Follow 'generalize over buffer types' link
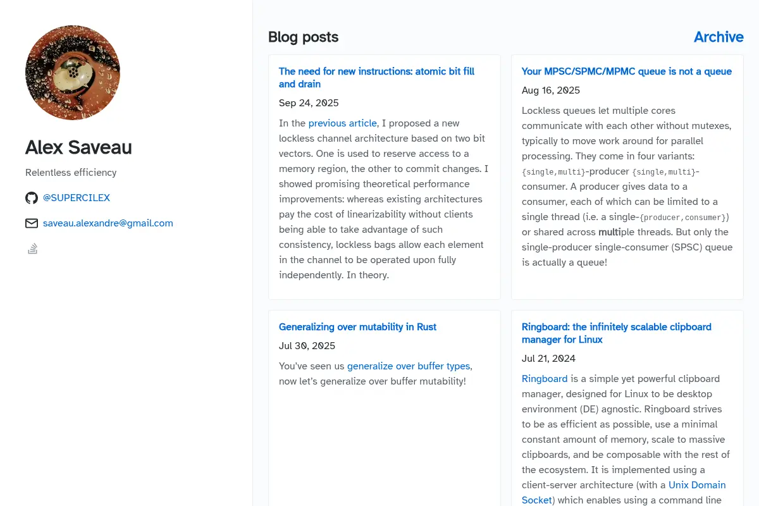The width and height of the screenshot is (759, 506). [409, 366]
